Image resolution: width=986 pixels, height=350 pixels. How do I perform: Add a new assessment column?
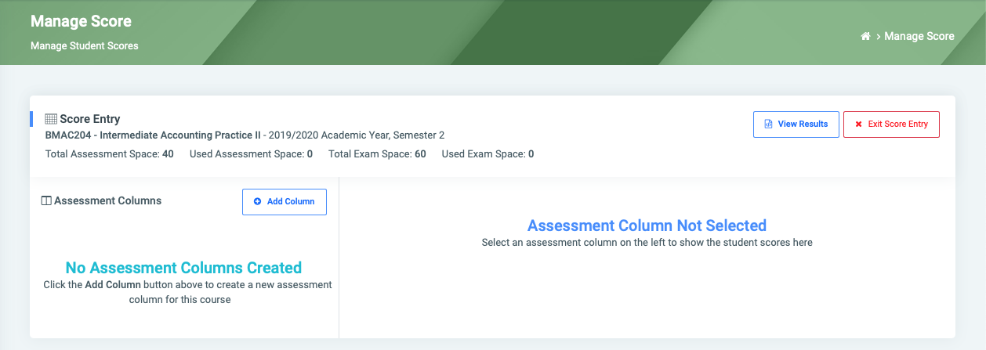[285, 201]
